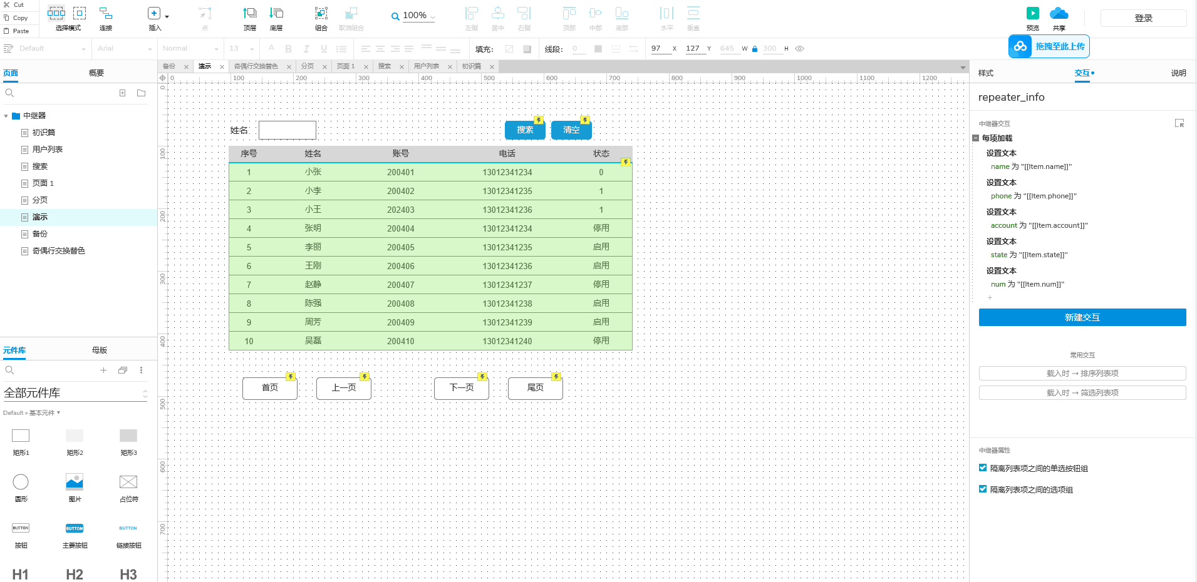Collapse the 中继器 folder in page tree

tap(6, 116)
